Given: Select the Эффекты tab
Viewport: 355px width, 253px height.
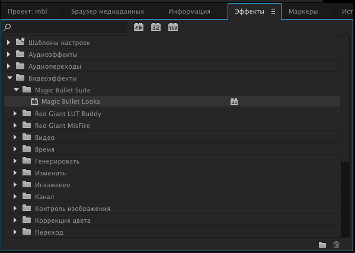Looking at the screenshot, I should coord(250,11).
